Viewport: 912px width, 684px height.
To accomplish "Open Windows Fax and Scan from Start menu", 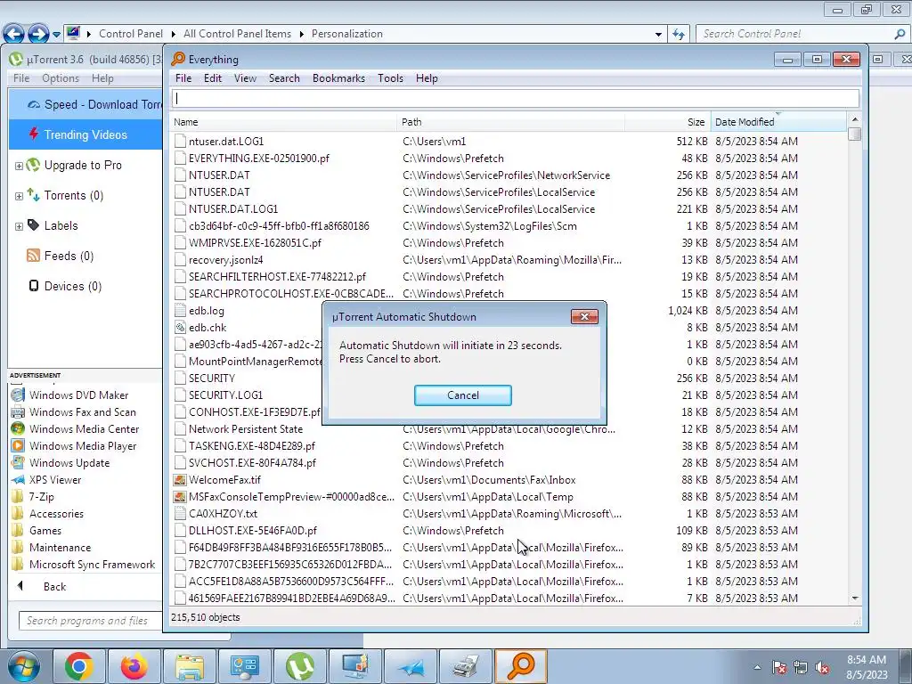I will pyautogui.click(x=83, y=412).
